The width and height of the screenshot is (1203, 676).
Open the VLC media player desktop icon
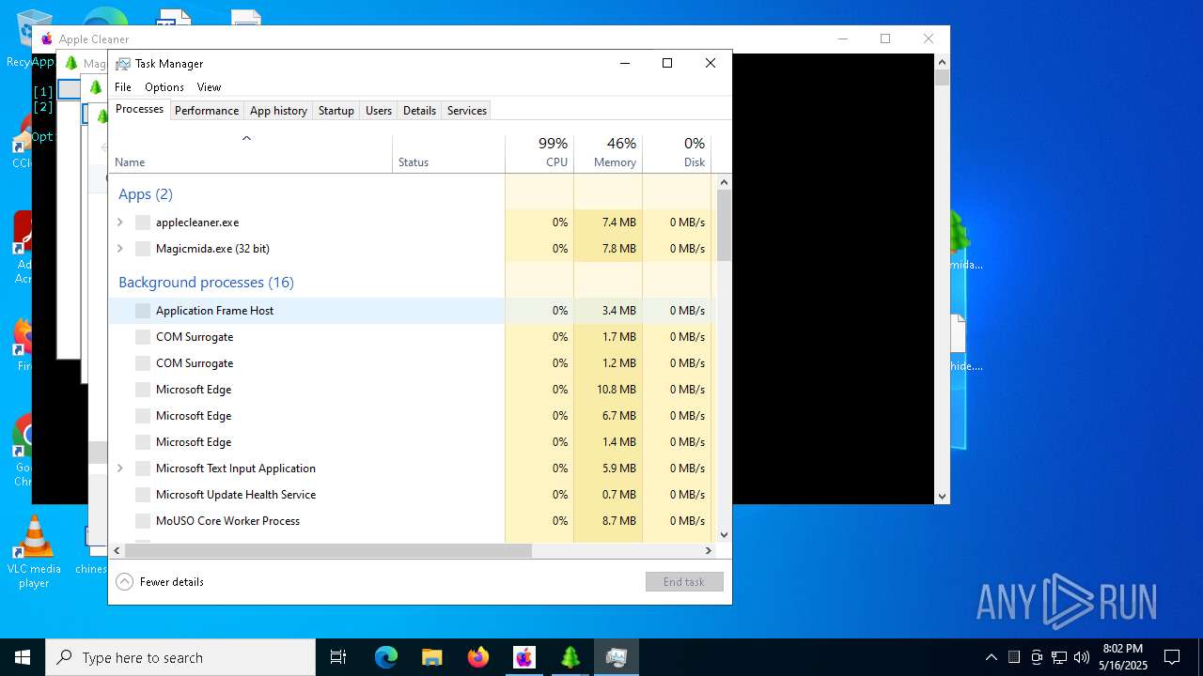tap(35, 552)
